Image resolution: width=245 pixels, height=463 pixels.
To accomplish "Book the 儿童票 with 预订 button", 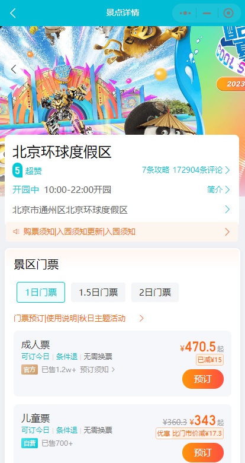I will 203,452.
